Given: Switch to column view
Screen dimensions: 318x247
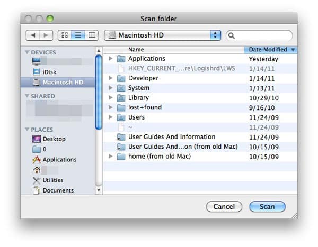Looking at the screenshot, I should [x=92, y=35].
